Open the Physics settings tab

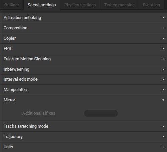80,5
